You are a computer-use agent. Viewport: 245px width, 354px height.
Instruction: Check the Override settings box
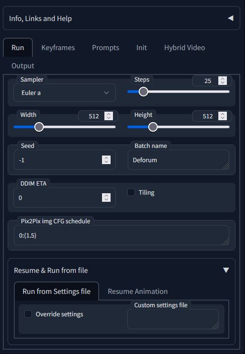pyautogui.click(x=28, y=314)
